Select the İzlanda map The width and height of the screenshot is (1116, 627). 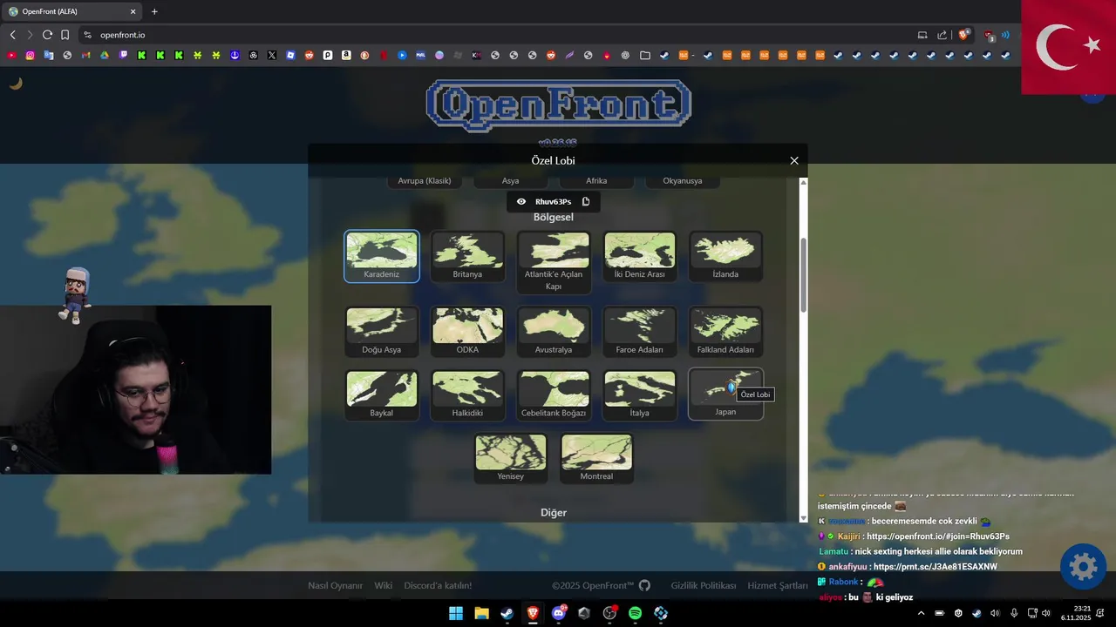click(725, 256)
